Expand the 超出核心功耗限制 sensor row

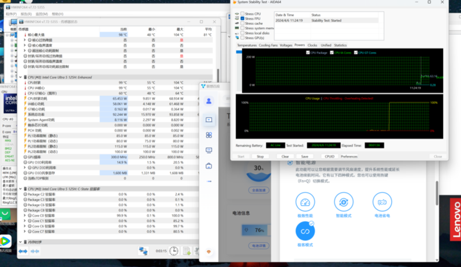click(25, 51)
